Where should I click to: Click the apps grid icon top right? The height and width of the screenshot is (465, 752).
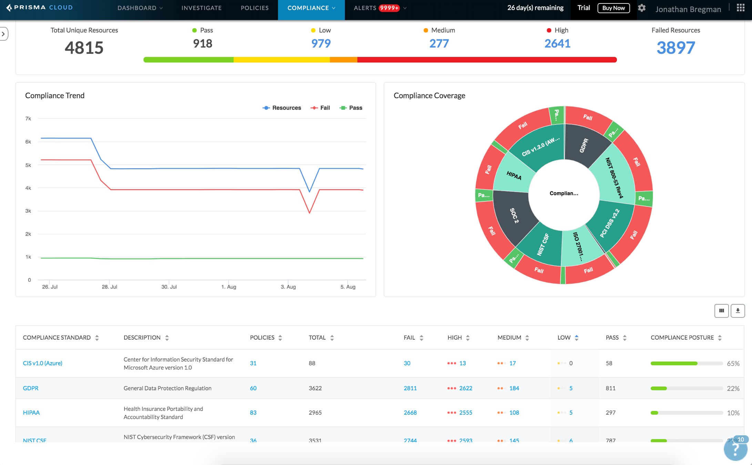point(741,7)
